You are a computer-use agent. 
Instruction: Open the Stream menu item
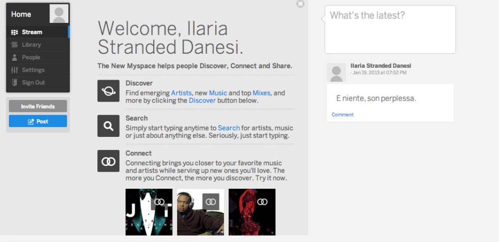(32, 32)
